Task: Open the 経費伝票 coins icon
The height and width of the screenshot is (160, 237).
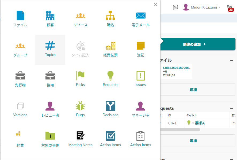Action: pos(111,46)
